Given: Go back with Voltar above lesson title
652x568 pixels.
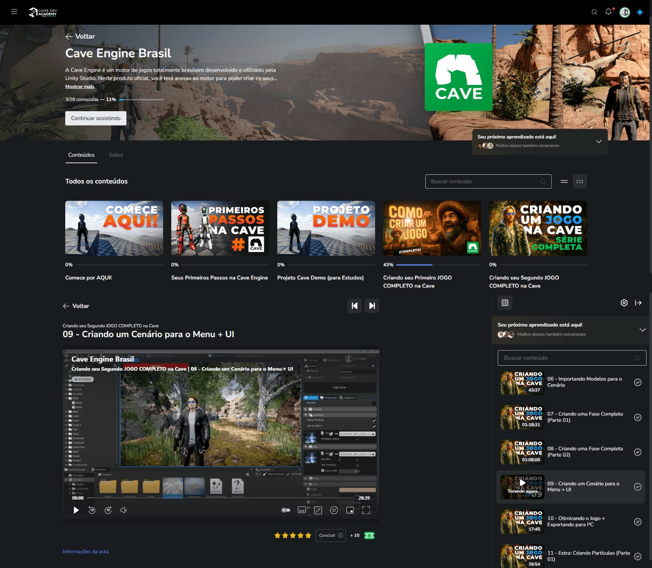Looking at the screenshot, I should tap(76, 306).
